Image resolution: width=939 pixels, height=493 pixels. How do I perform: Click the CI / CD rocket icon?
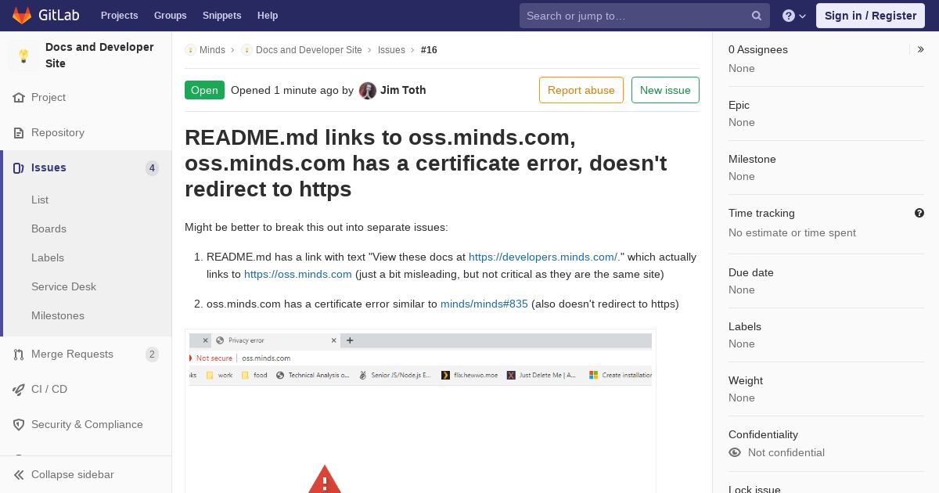click(19, 390)
